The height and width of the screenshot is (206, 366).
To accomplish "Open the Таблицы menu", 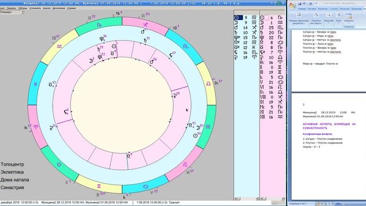I will [x=23, y=8].
